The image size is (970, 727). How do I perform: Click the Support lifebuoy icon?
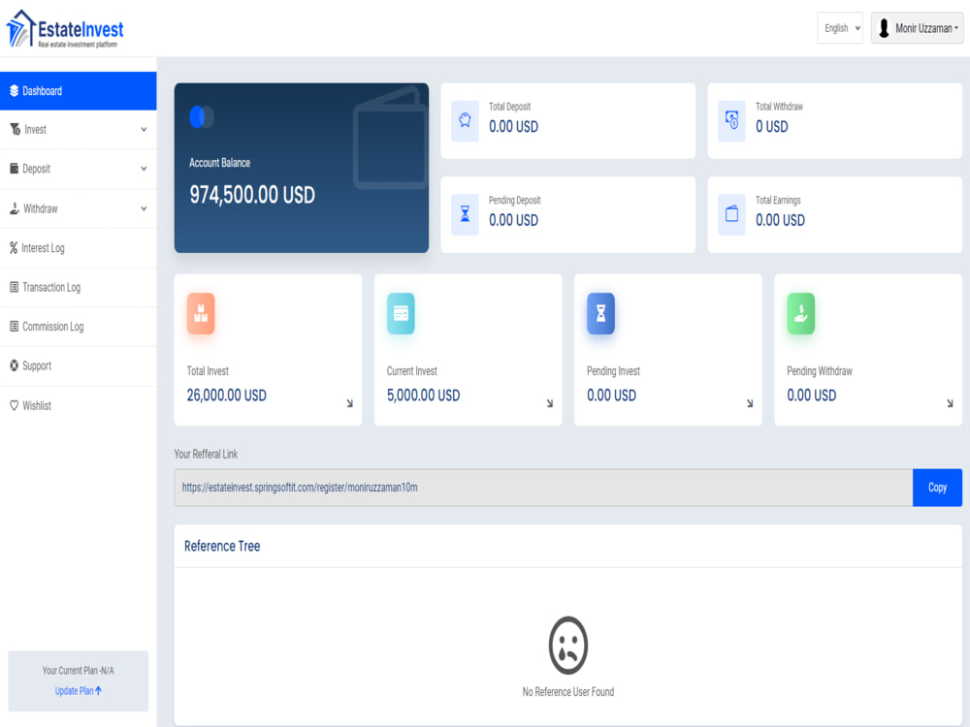pos(15,365)
